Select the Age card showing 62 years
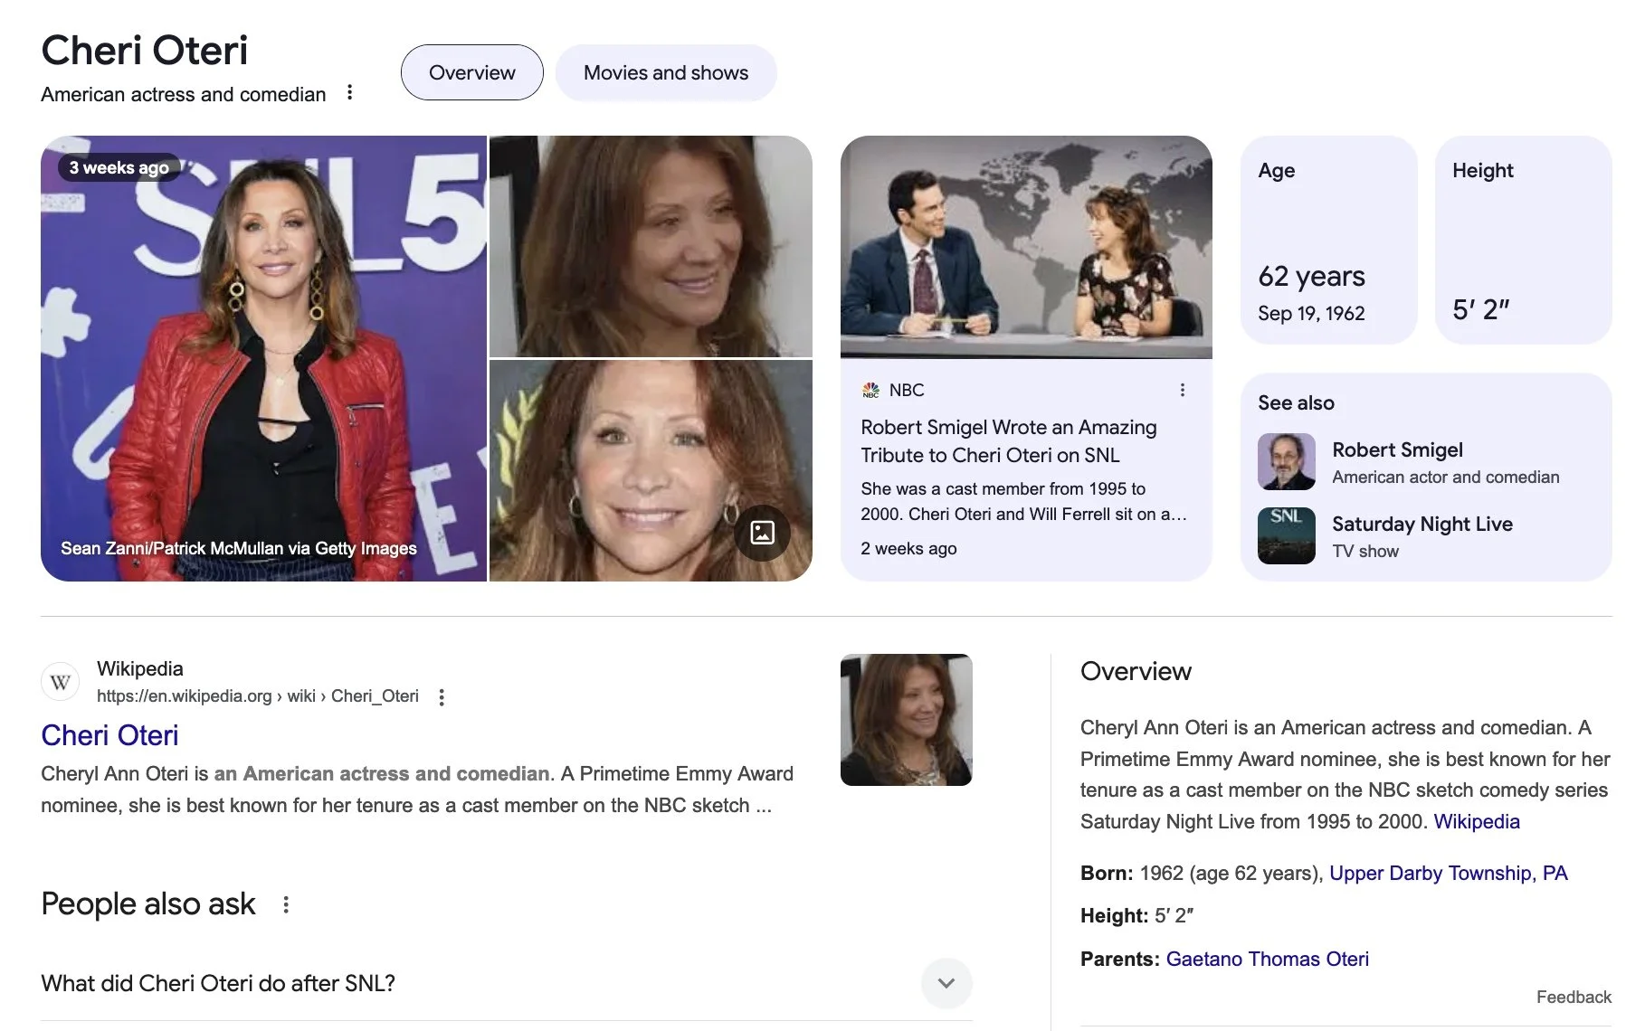The width and height of the screenshot is (1645, 1031). (1328, 240)
